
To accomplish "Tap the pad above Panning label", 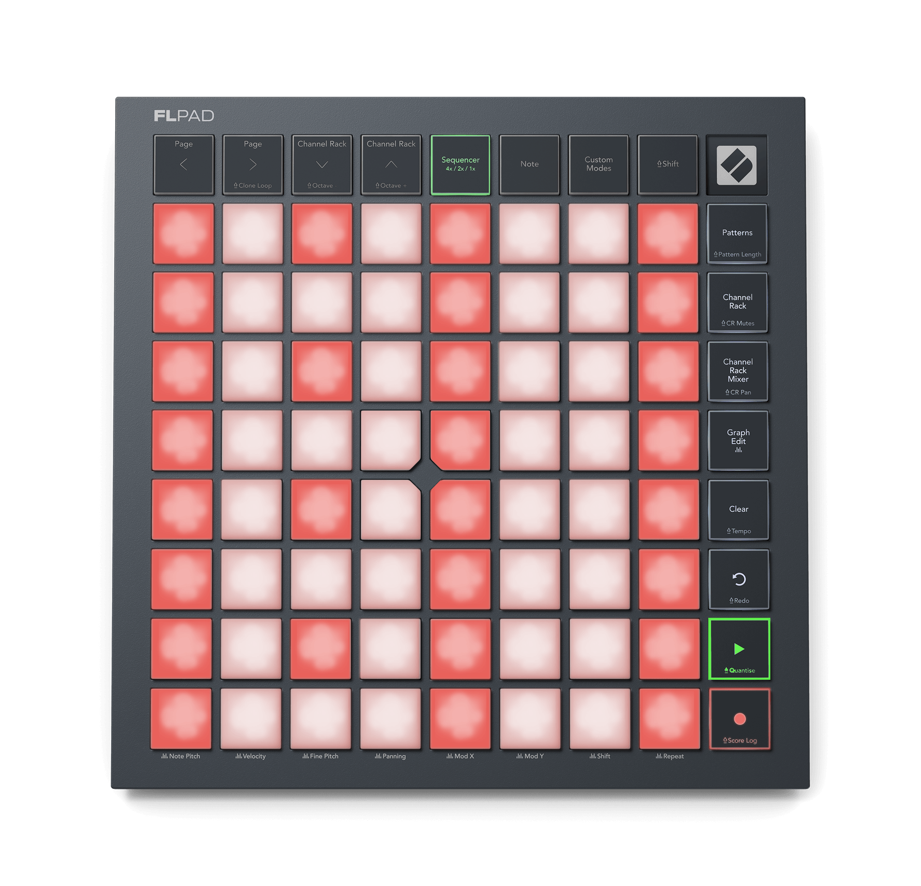I will tap(390, 718).
